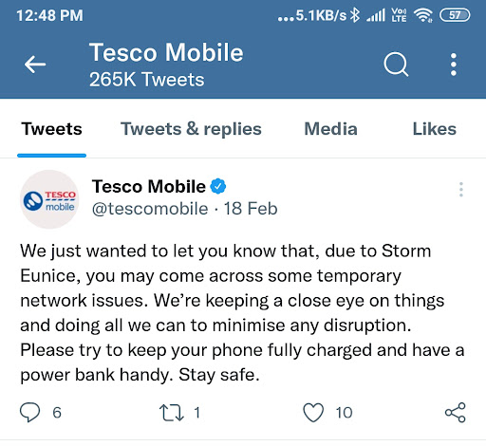
Task: Reply to the Storm Eunice tweet
Action: tap(30, 413)
